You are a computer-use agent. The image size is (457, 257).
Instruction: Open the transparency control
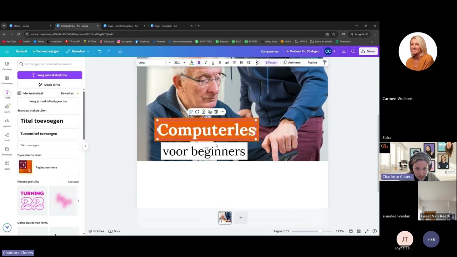(x=258, y=62)
